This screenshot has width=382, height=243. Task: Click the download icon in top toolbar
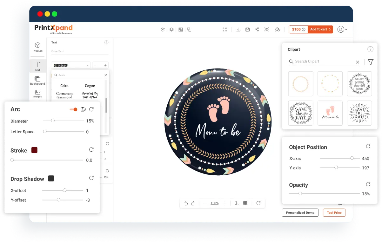click(238, 30)
